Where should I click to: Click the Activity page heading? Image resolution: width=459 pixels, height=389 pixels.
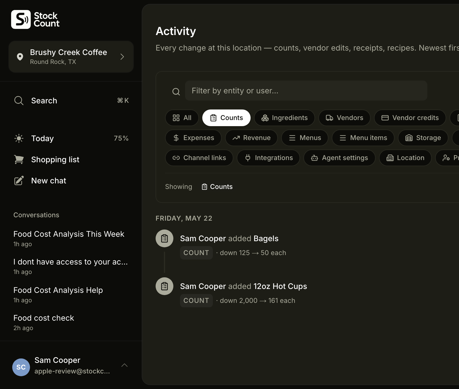pos(176,31)
